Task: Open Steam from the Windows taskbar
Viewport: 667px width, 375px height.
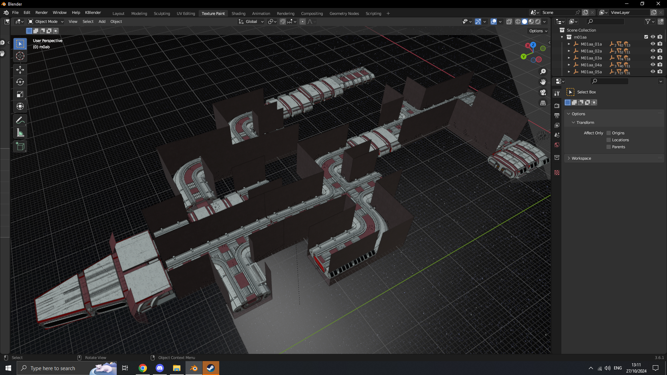Action: pos(211,368)
